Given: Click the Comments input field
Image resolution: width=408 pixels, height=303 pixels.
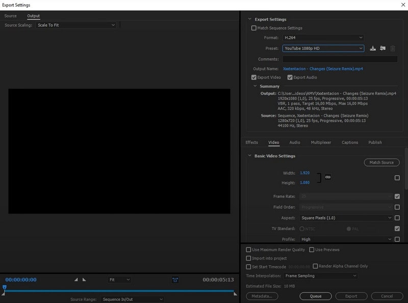Looking at the screenshot, I should pyautogui.click(x=339, y=59).
